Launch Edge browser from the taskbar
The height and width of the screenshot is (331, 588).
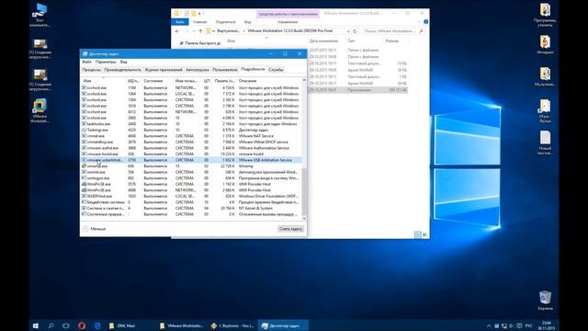coord(97,325)
